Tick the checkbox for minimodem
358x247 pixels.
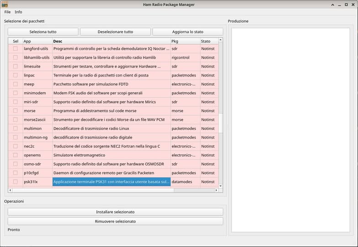tap(15, 93)
